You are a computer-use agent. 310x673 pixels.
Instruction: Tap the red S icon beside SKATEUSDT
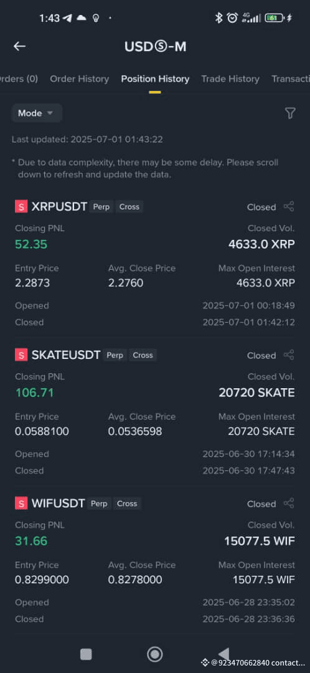point(21,355)
